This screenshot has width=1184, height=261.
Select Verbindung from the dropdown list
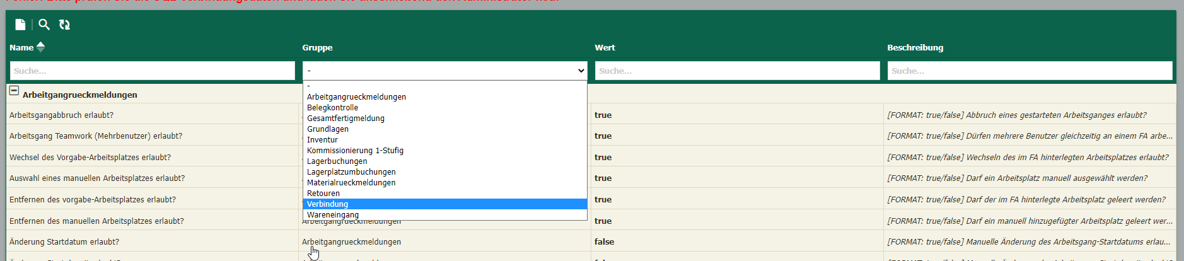327,204
